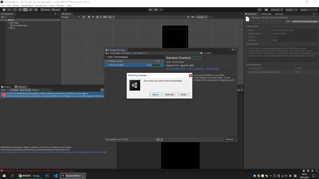Open the Assets menu
The width and height of the screenshot is (319, 179).
point(16,6)
